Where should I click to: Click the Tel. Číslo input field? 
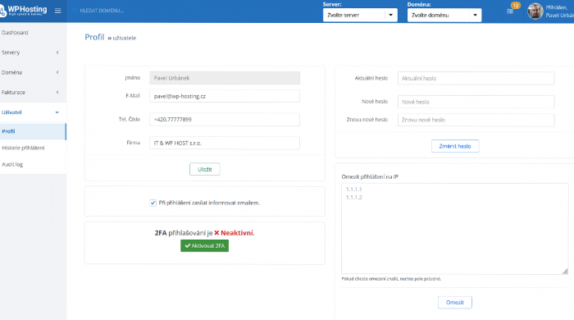225,119
